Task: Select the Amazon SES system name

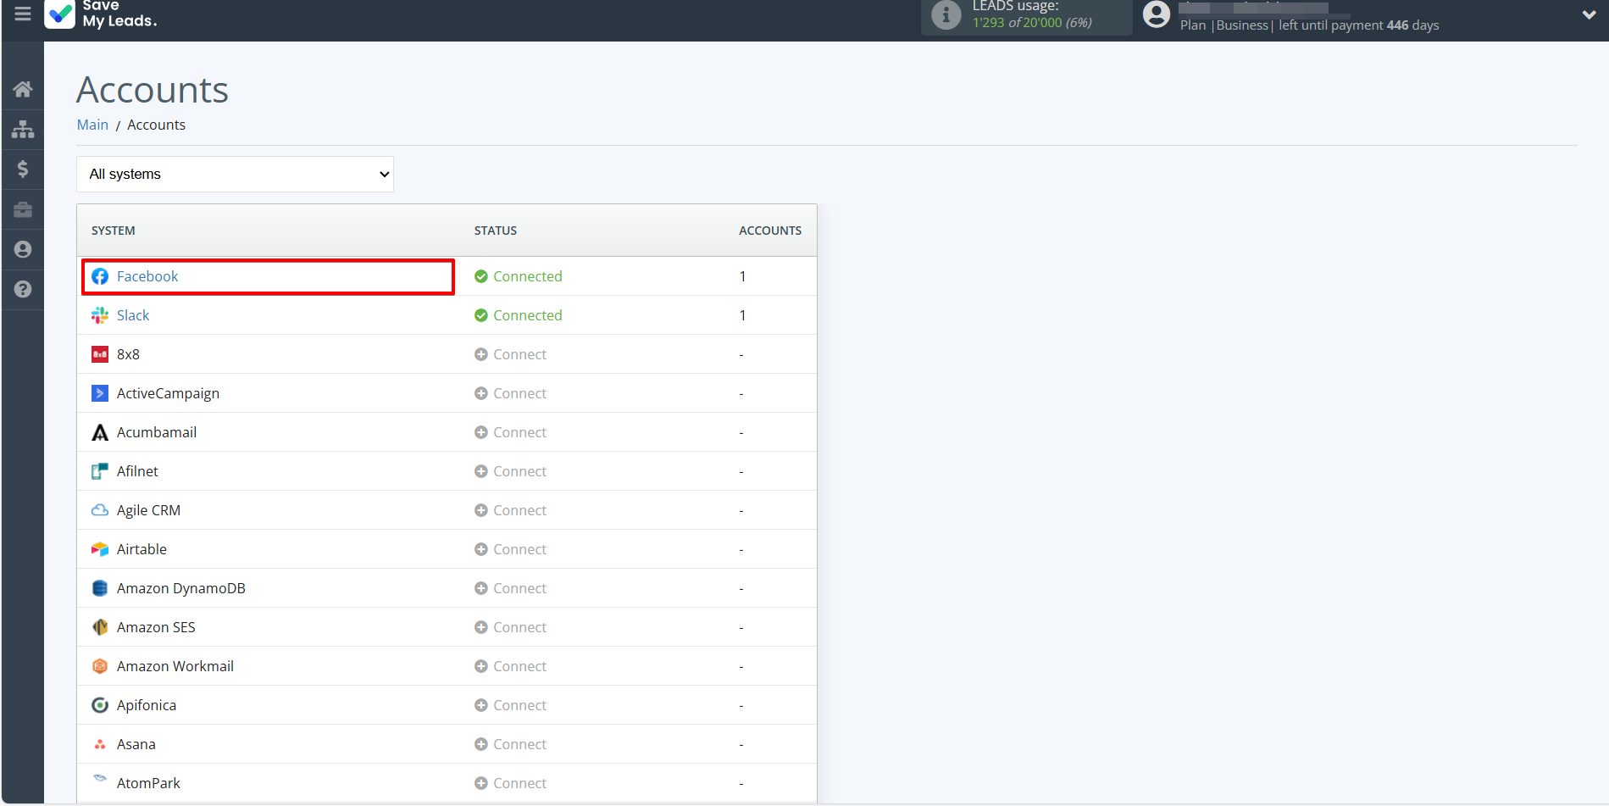Action: [x=156, y=627]
